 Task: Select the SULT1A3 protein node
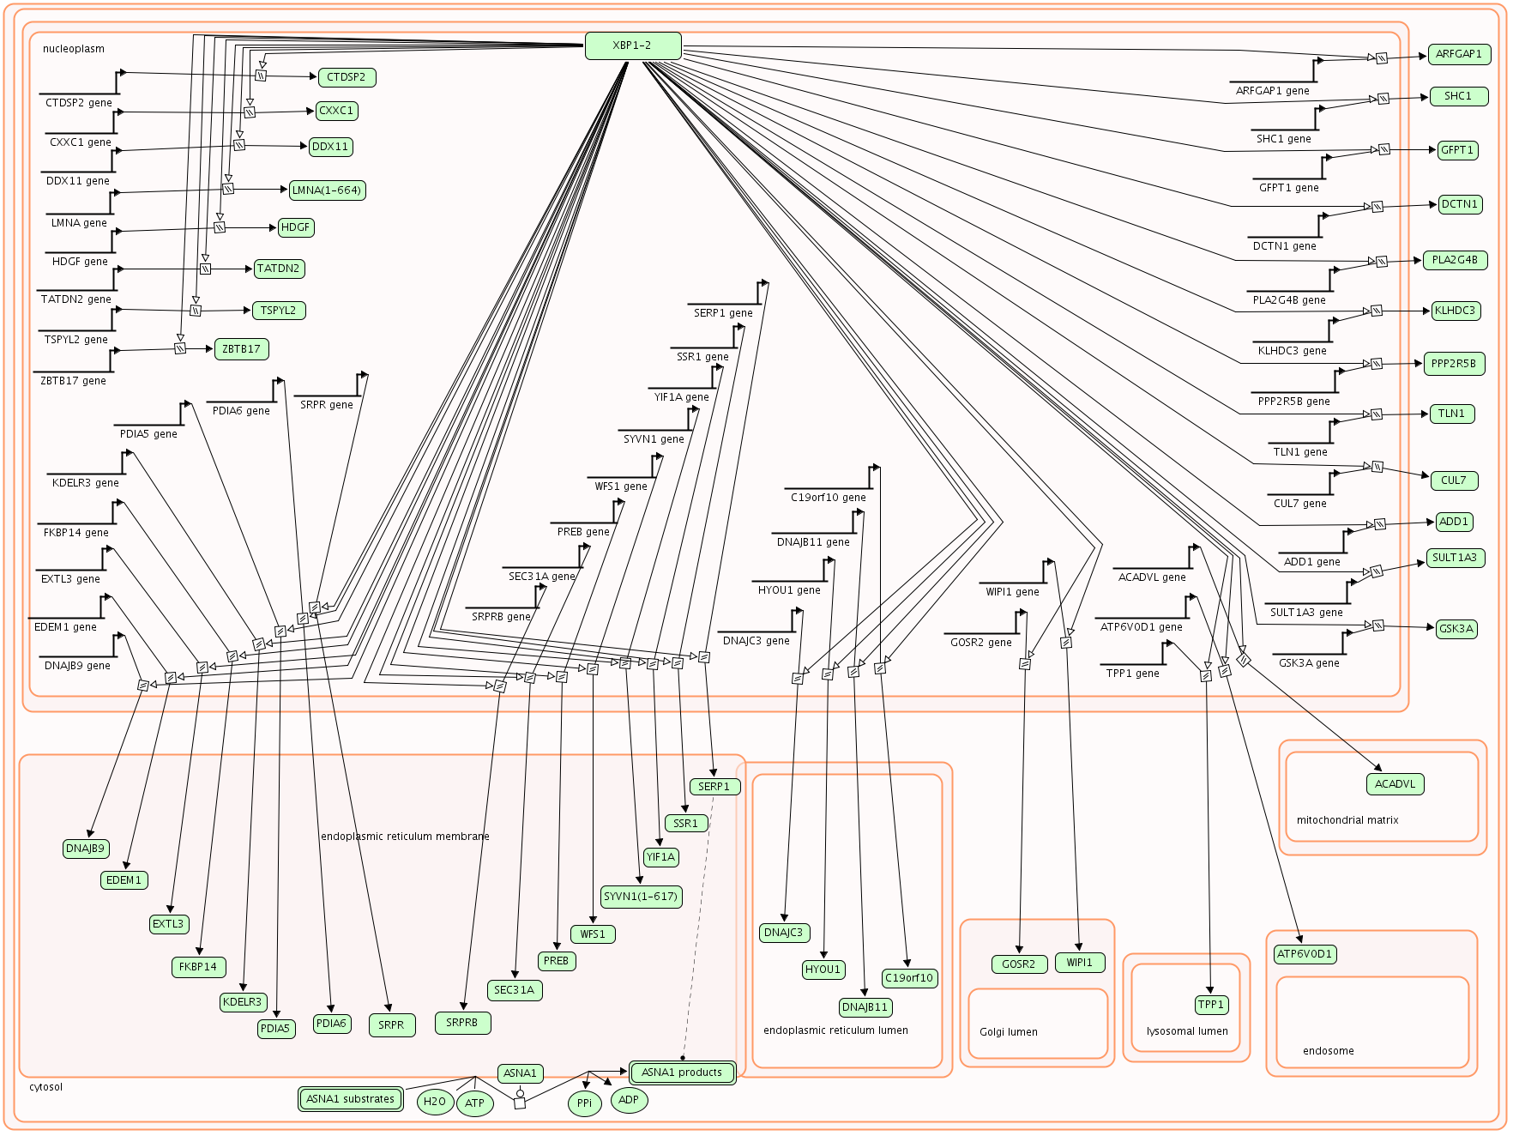[1454, 558]
